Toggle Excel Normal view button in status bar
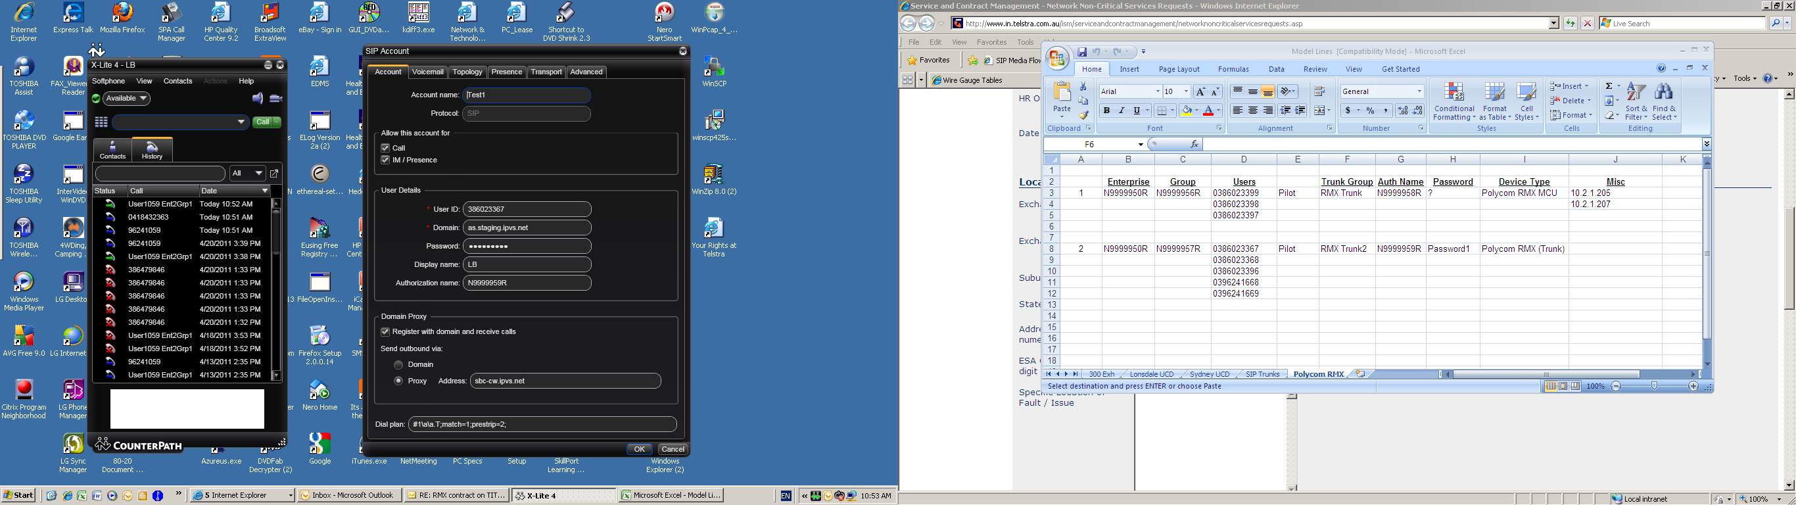Image resolution: width=1796 pixels, height=505 pixels. 1551,387
